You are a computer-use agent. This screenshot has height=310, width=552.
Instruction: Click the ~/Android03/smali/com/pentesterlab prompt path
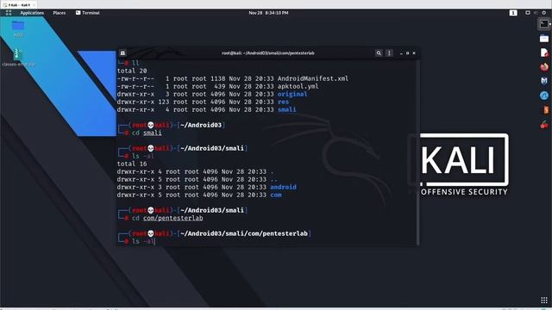point(244,233)
